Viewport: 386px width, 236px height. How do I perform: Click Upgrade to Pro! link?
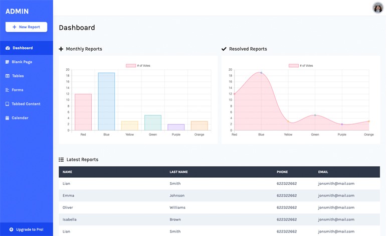click(27, 229)
